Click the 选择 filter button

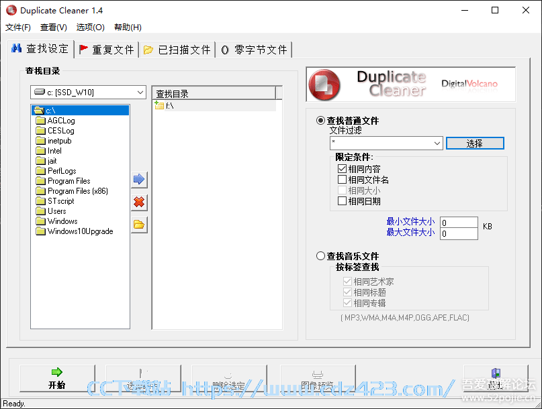[x=475, y=143]
